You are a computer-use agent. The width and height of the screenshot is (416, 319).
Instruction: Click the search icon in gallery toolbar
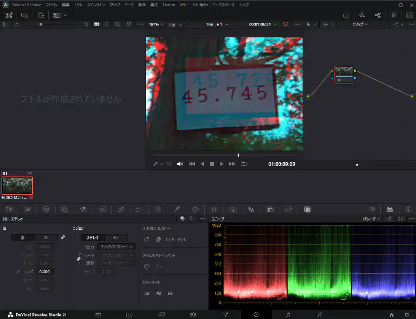[x=117, y=24]
